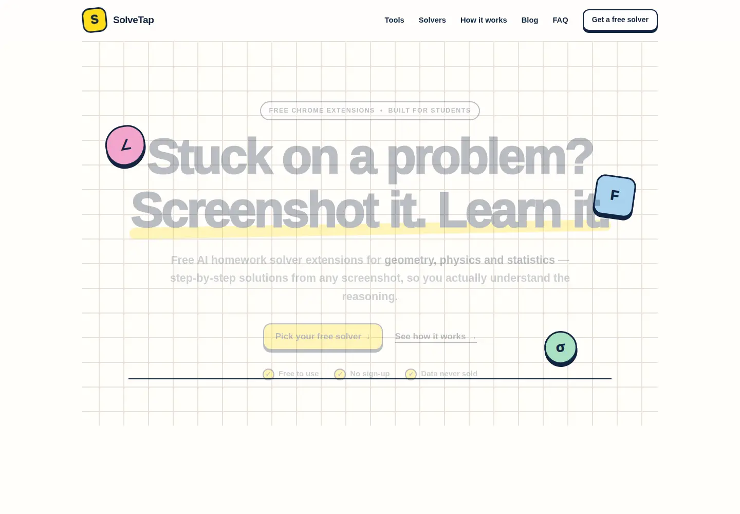Click the checkmark icon beside No sign-up
Image resolution: width=740 pixels, height=514 pixels.
[340, 374]
